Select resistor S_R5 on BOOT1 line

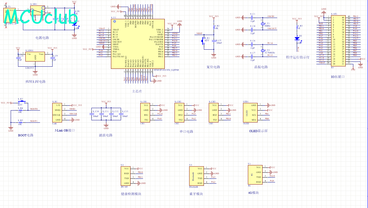coord(20,122)
